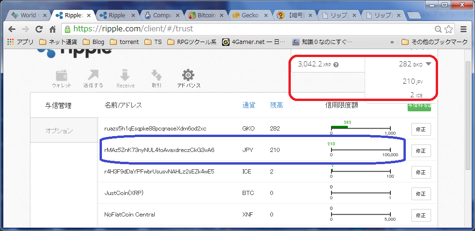The width and height of the screenshot is (475, 231).
Task: Click 修正 button for XNF row
Action: pyautogui.click(x=421, y=215)
